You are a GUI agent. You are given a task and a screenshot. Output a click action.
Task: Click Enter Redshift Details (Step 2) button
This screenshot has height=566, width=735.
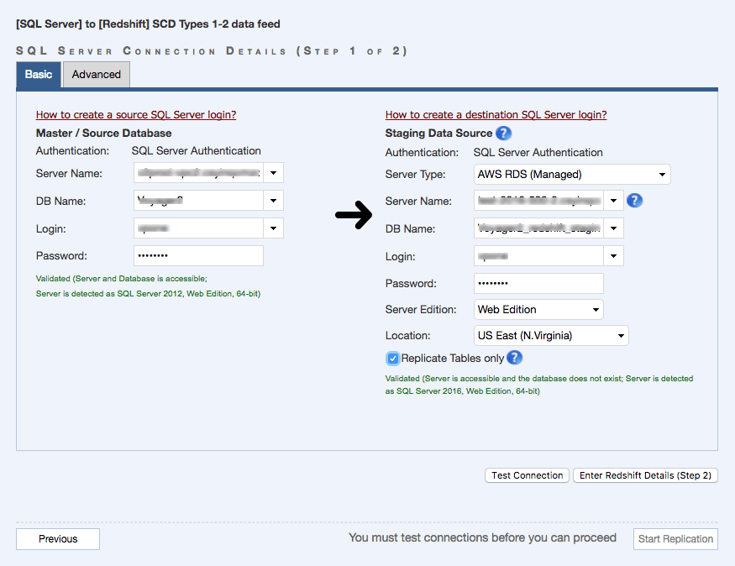pos(645,475)
